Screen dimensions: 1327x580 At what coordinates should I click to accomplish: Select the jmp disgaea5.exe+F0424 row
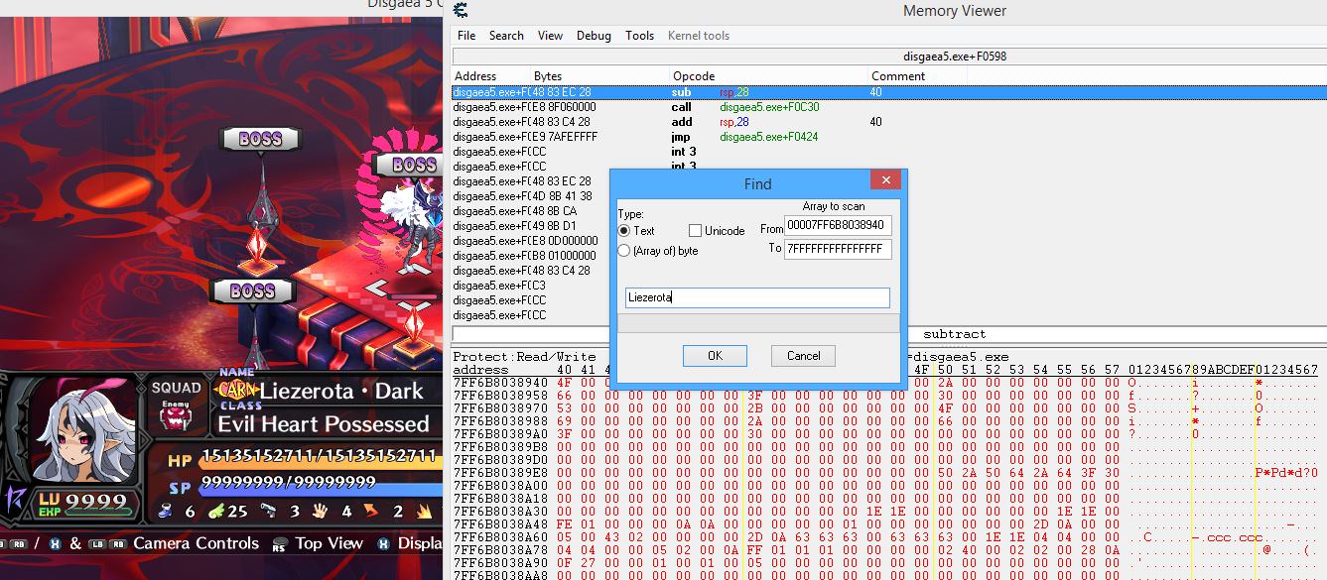tap(889, 137)
